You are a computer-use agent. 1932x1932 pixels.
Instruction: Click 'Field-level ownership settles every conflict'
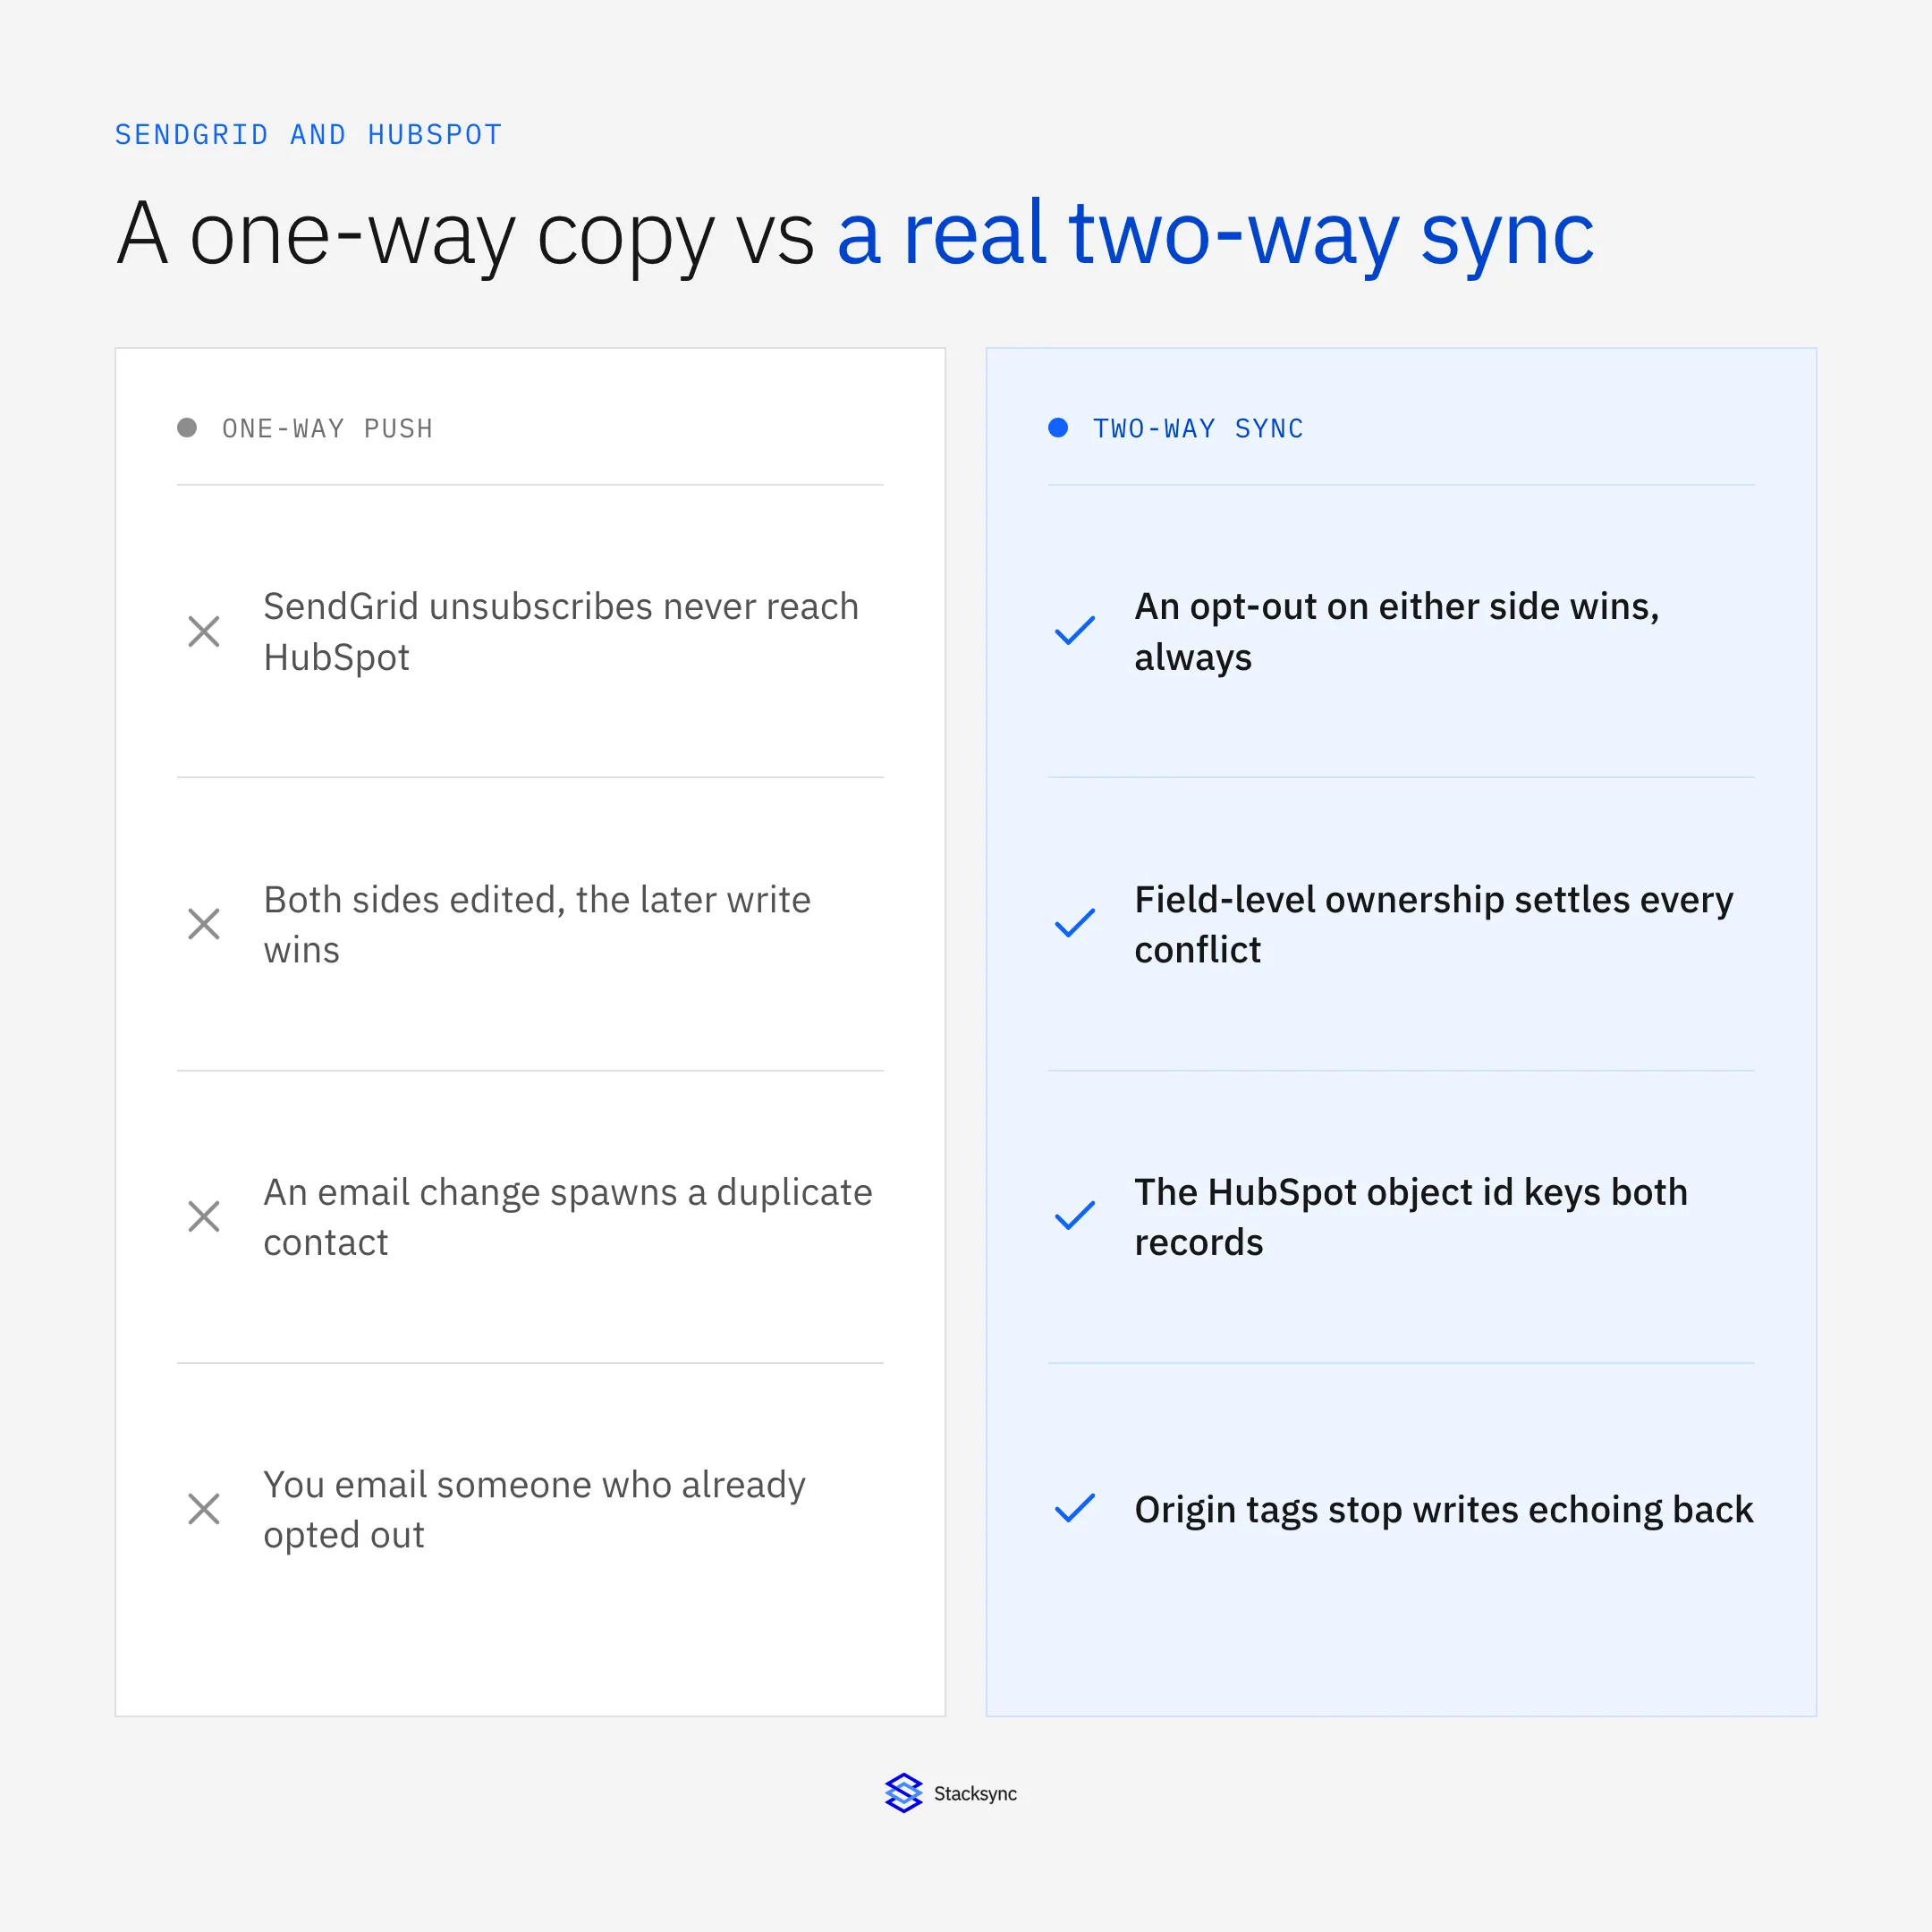pos(1433,924)
